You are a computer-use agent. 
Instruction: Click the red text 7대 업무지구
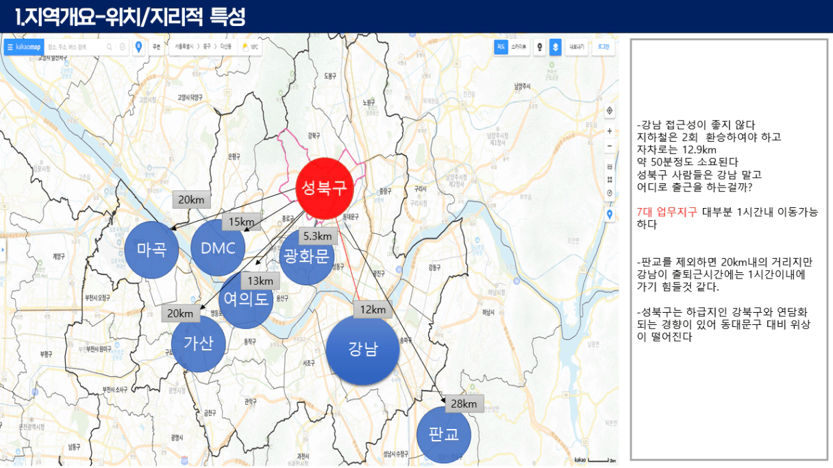667,212
